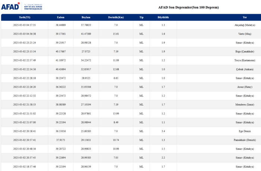Click the page title AFAD Son Depremler
This screenshot has height=171, width=261.
pos(188,7)
